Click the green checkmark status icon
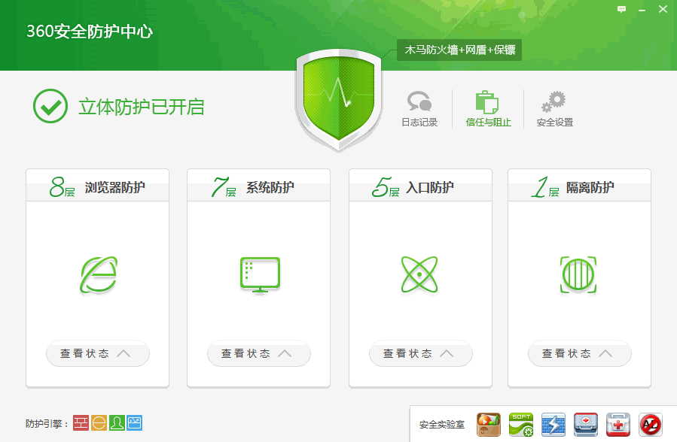 point(50,106)
